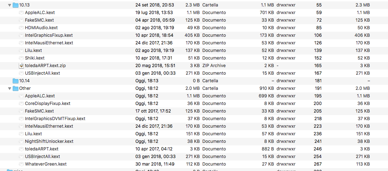
Task: Click the kext icon beside NightShiftUnlocker.kext
Action: (21, 141)
